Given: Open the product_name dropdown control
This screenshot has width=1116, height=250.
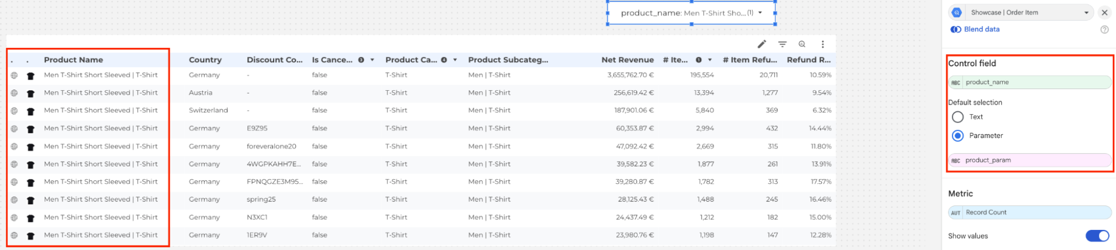Looking at the screenshot, I should click(x=760, y=13).
